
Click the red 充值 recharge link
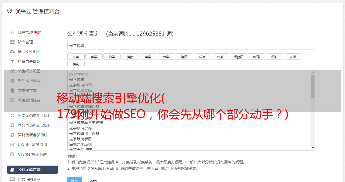point(38,32)
